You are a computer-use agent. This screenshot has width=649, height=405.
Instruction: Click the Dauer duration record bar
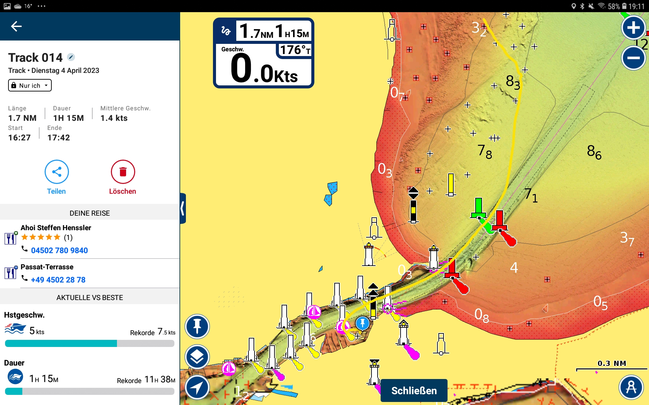90,391
